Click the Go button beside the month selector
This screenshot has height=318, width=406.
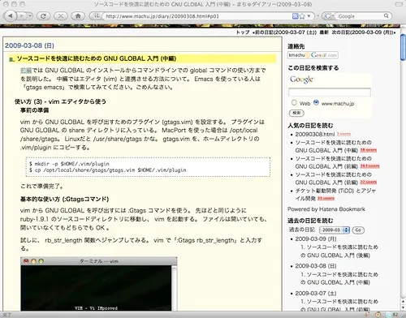358,230
